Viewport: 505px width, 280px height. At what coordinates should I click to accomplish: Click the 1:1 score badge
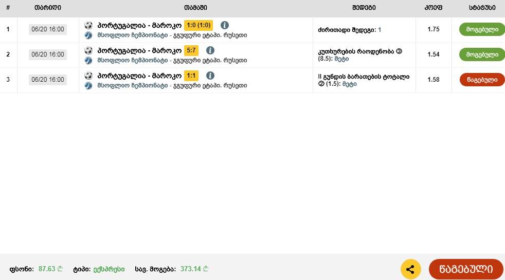pyautogui.click(x=191, y=76)
